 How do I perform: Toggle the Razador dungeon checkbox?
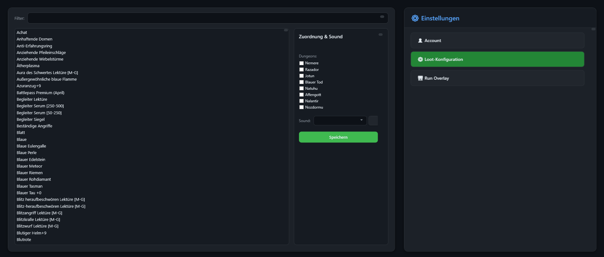[x=301, y=70]
